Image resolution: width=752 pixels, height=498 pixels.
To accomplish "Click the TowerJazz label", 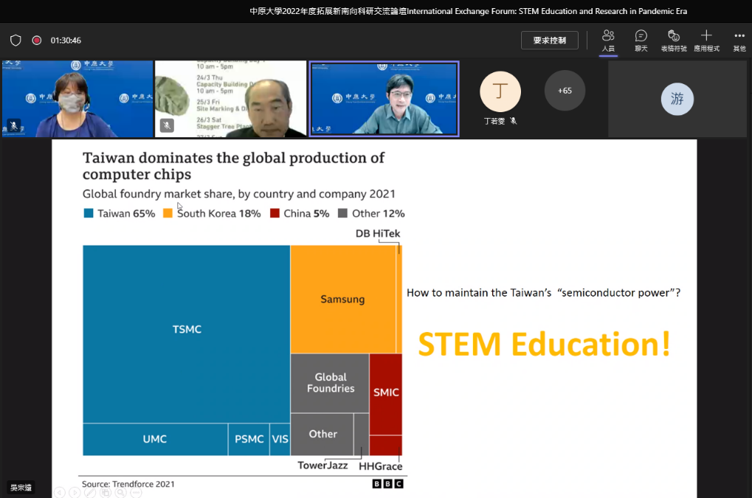I will coord(322,466).
